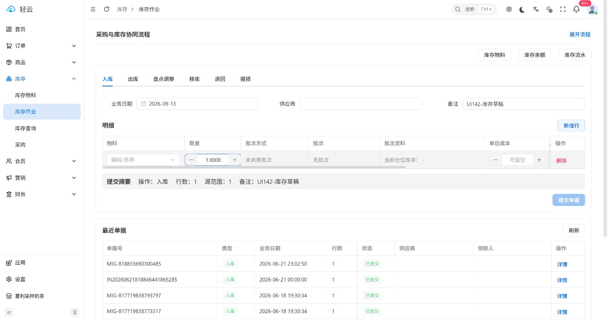Switch to the 移库 tab
This screenshot has height=320, width=607.
[195, 79]
